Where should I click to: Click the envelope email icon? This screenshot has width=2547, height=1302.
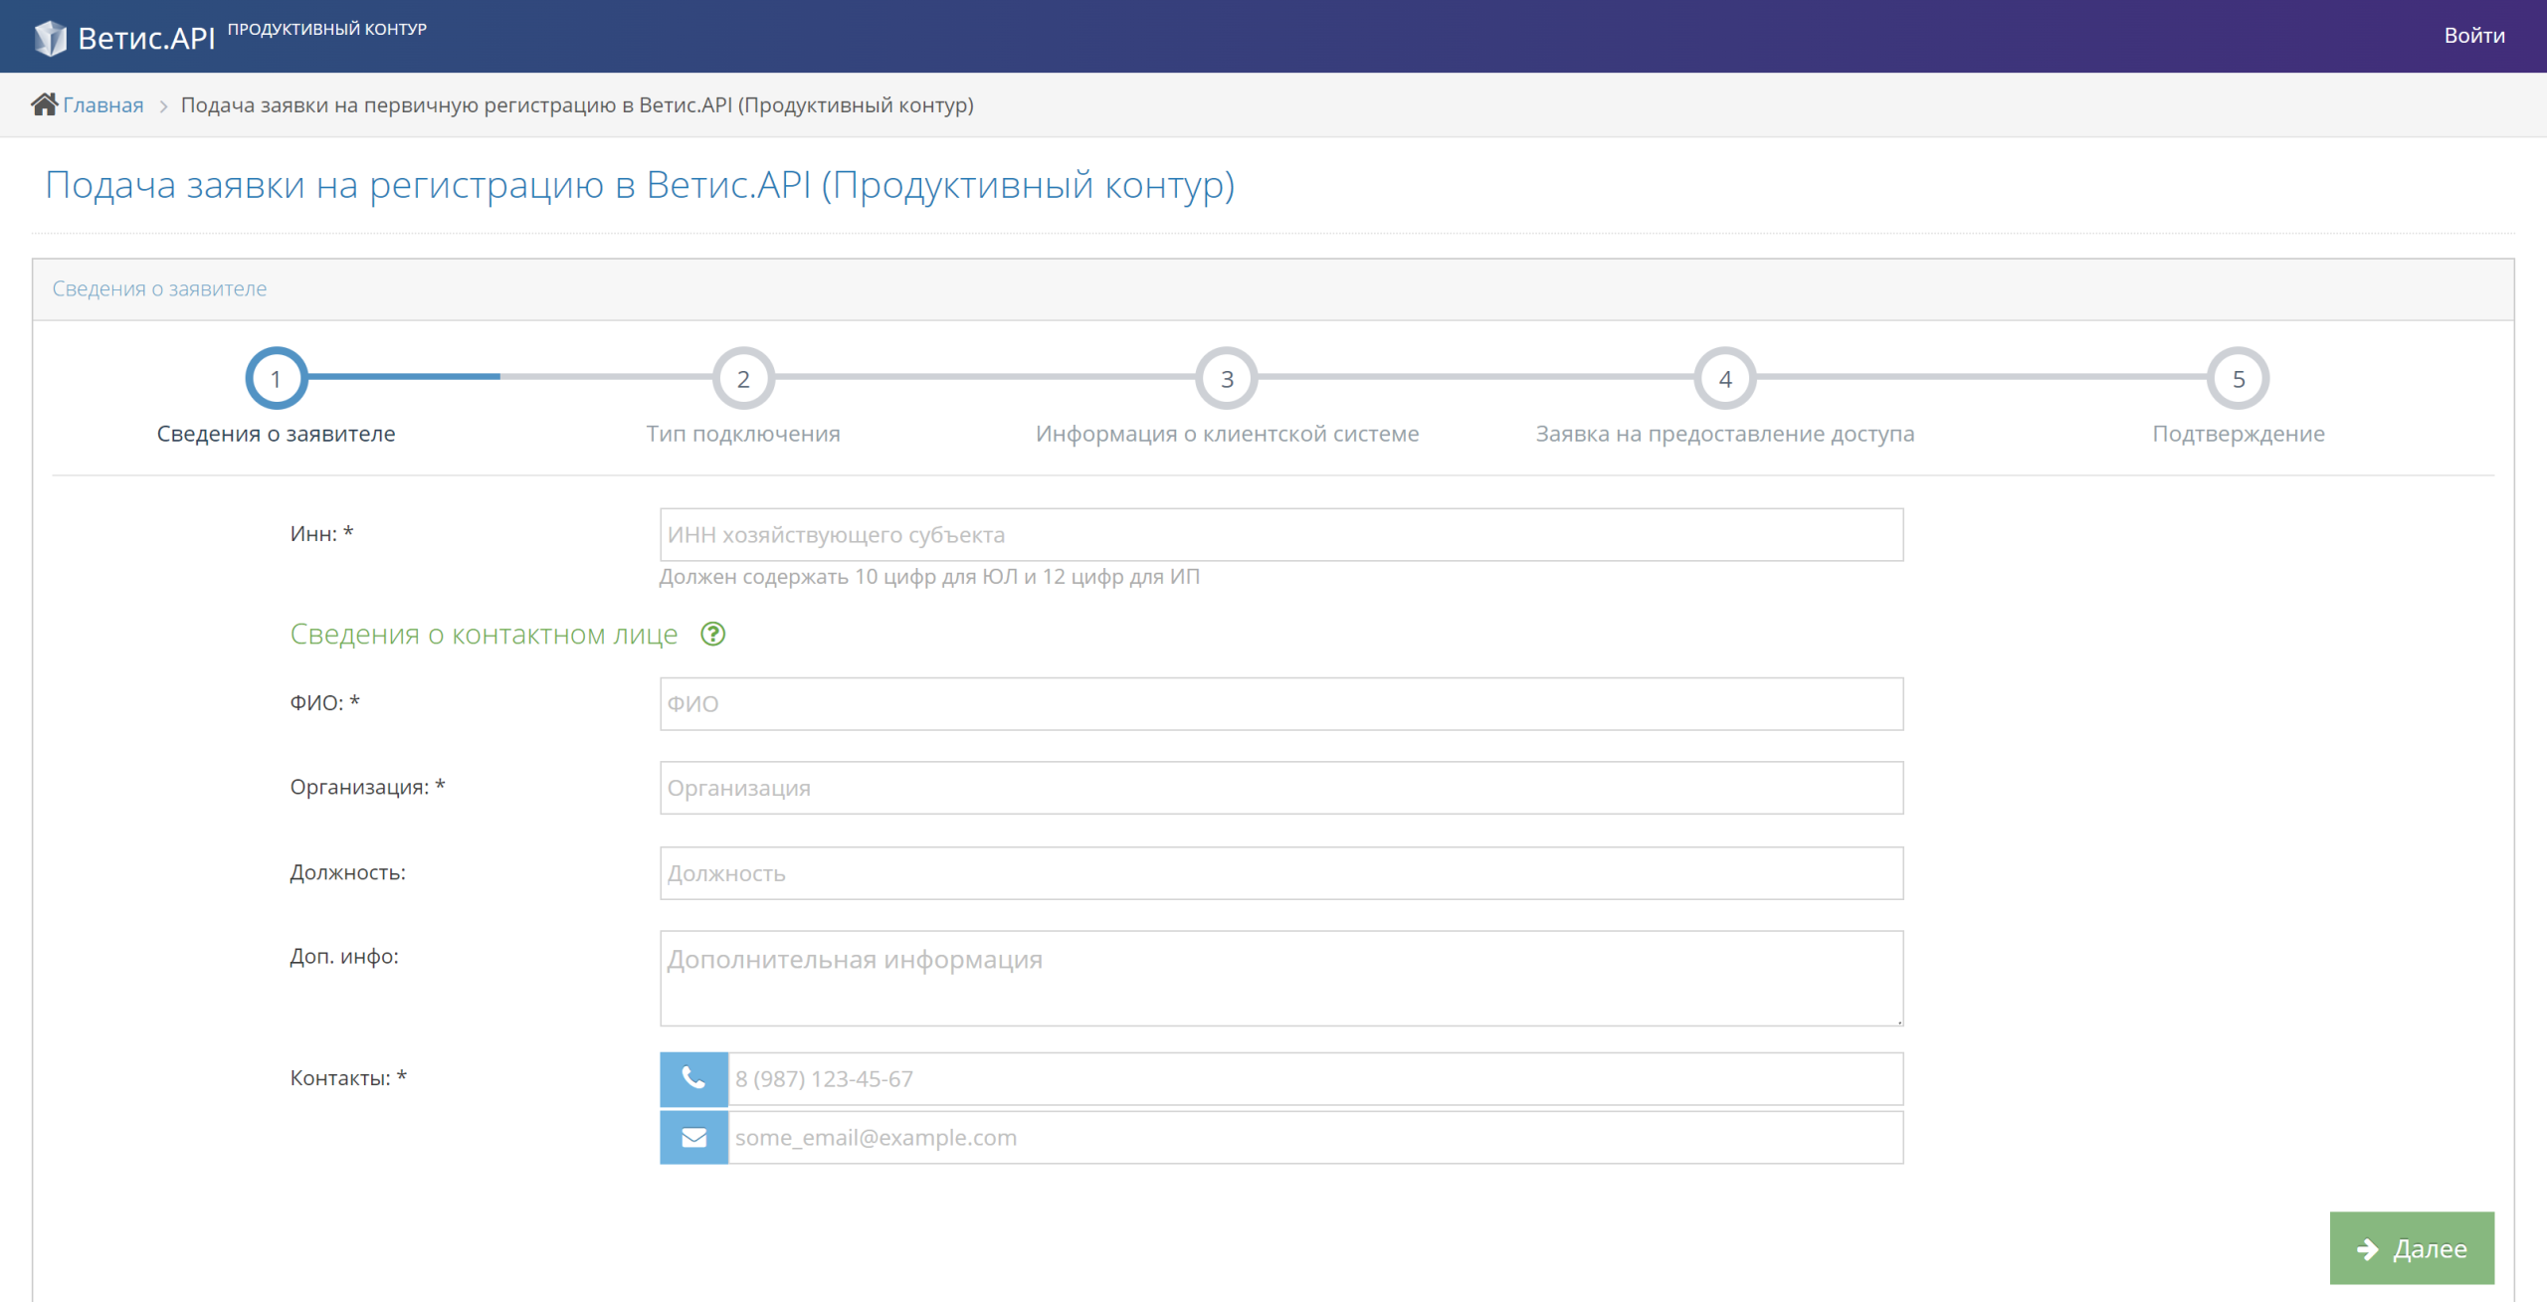pyautogui.click(x=693, y=1137)
